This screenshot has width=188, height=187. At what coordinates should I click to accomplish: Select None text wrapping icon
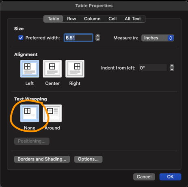point(30,113)
